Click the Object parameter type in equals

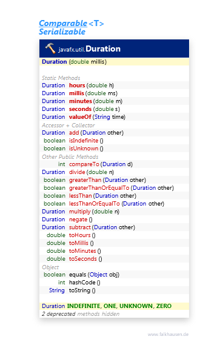pyautogui.click(x=98, y=275)
